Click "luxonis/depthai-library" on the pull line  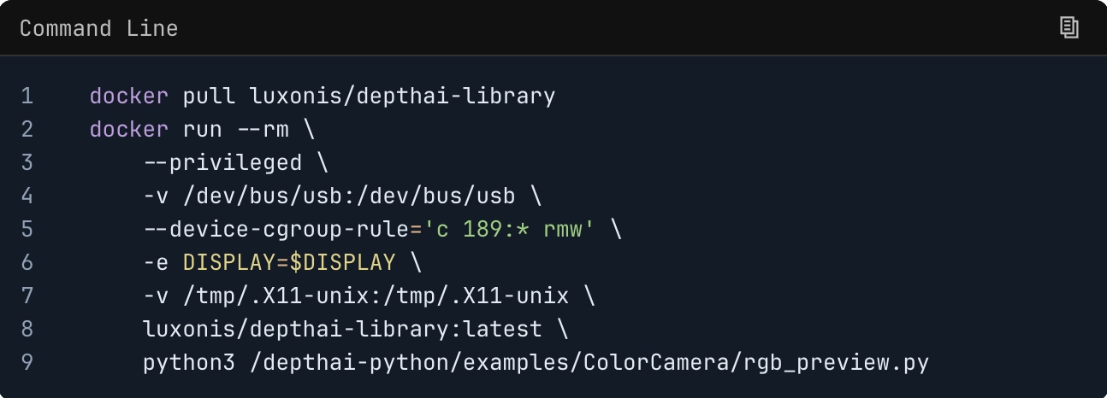(402, 96)
